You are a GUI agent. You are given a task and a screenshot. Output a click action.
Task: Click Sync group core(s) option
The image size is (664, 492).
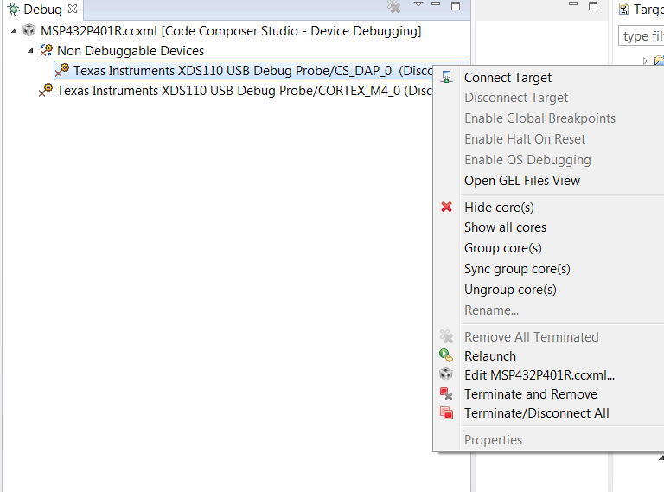pos(517,269)
